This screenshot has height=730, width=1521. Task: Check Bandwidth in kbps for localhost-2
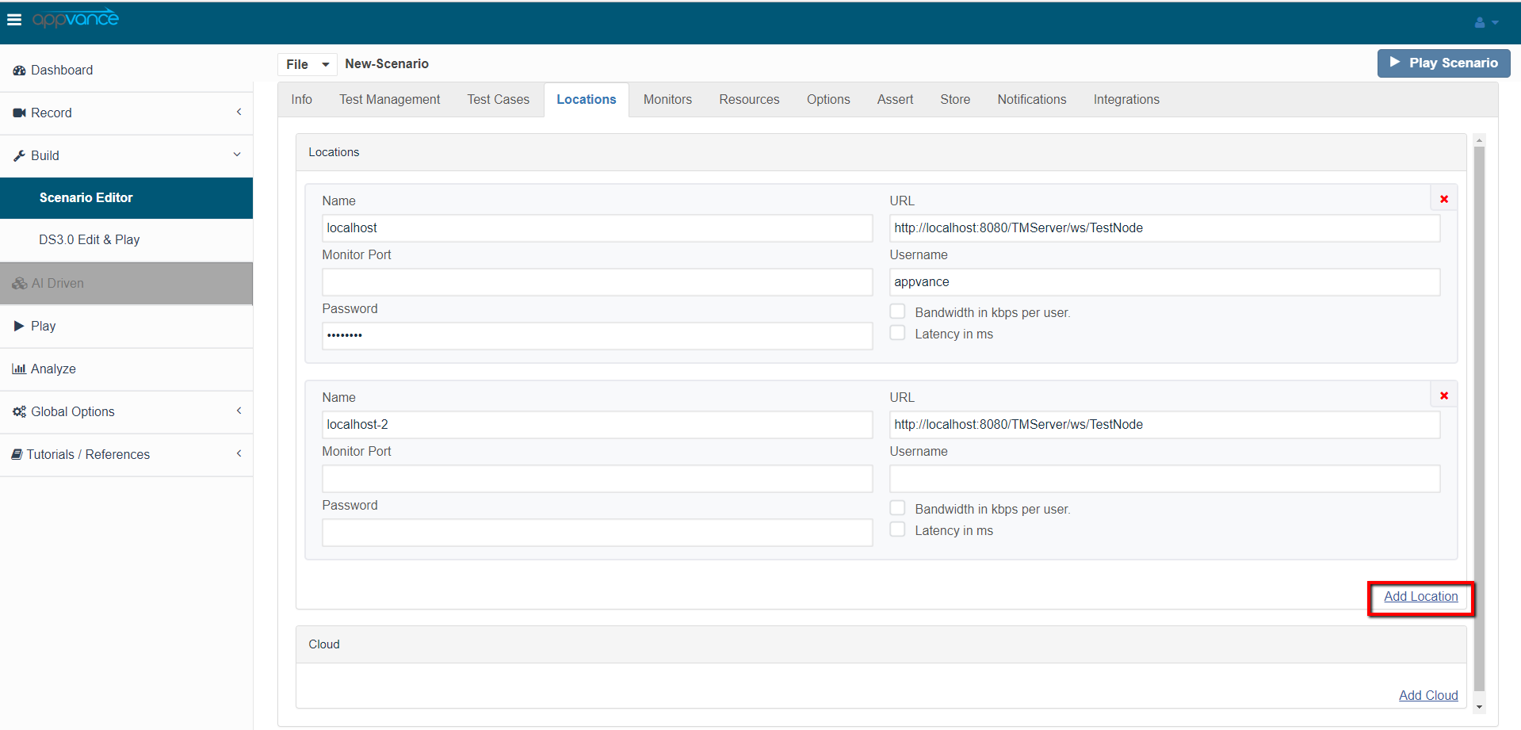tap(897, 508)
